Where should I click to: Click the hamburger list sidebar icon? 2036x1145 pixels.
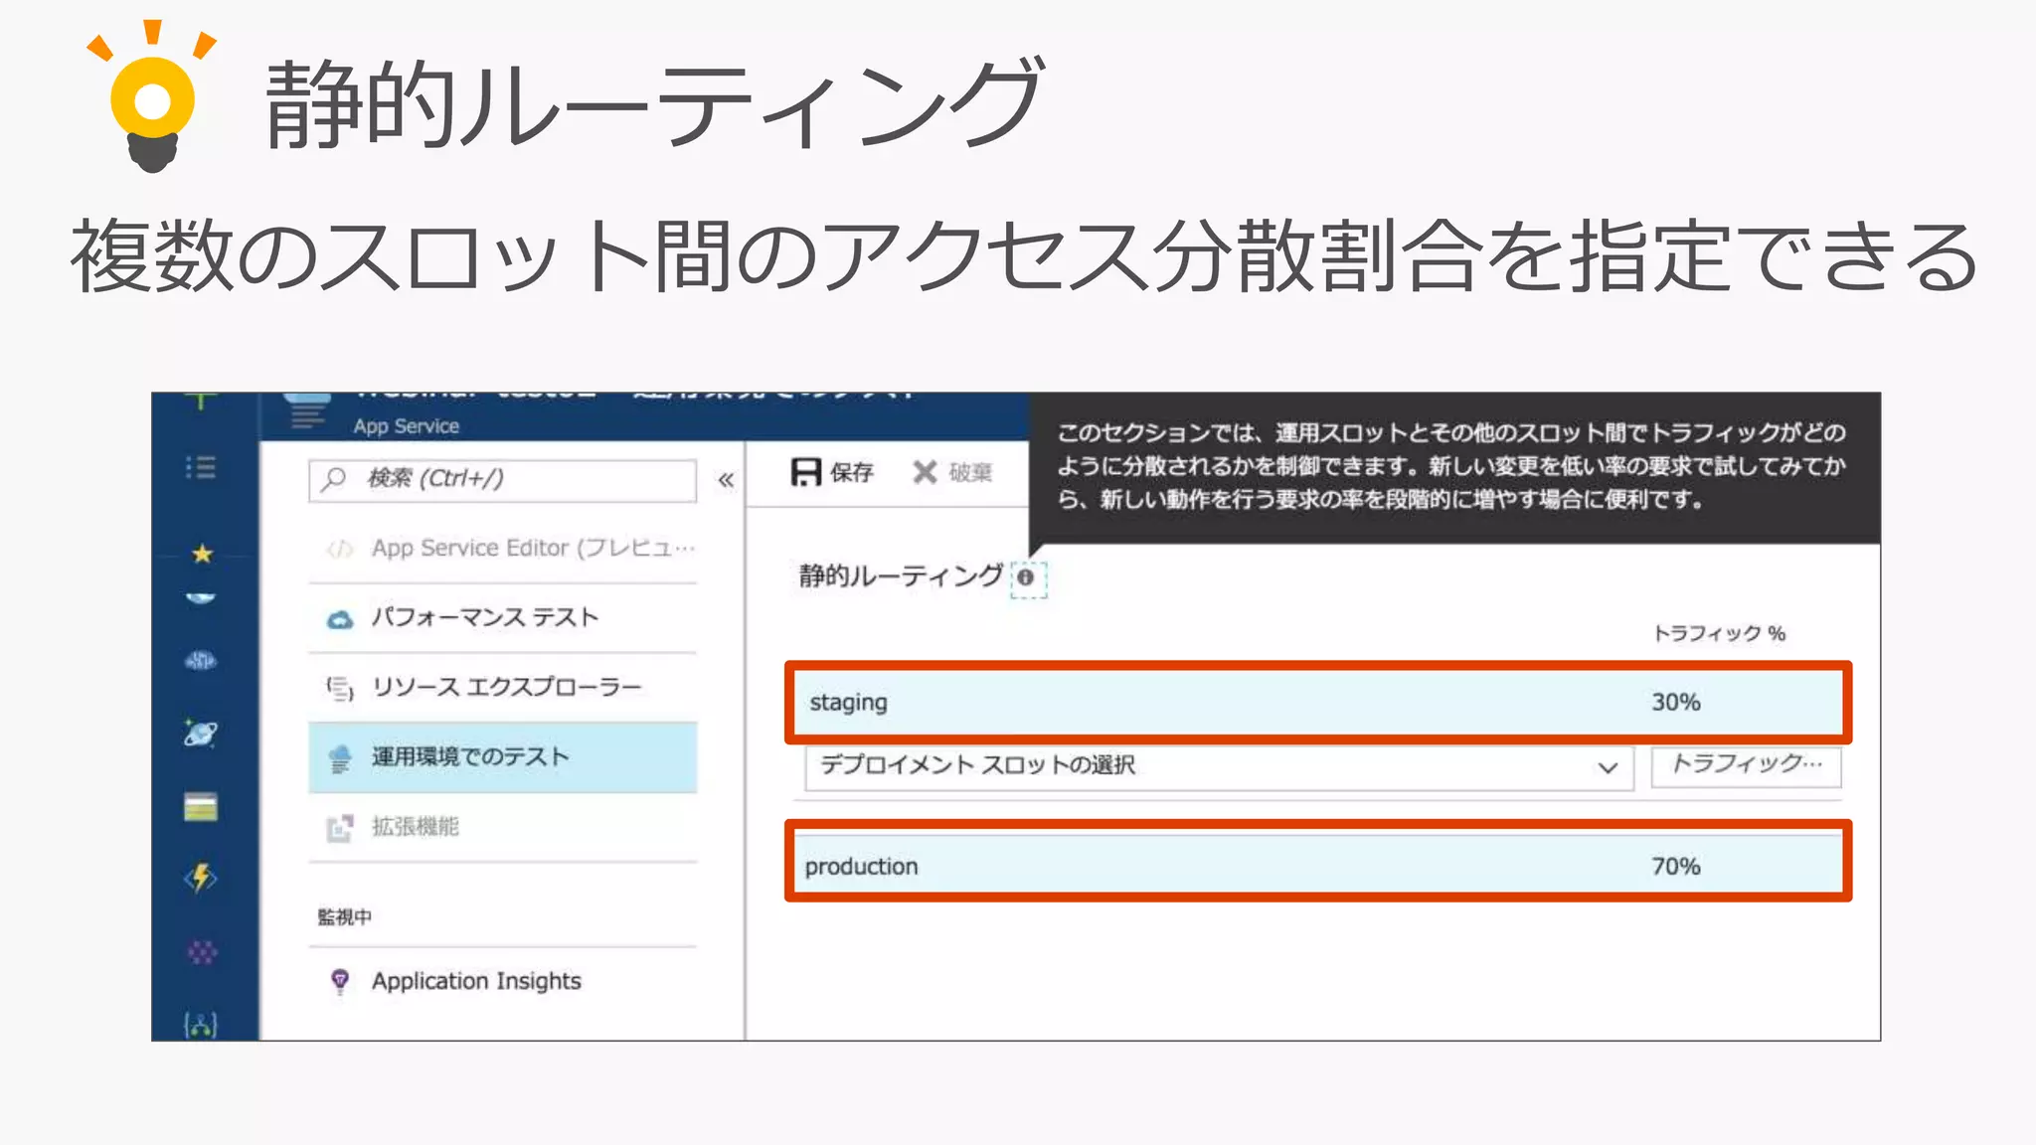(202, 467)
